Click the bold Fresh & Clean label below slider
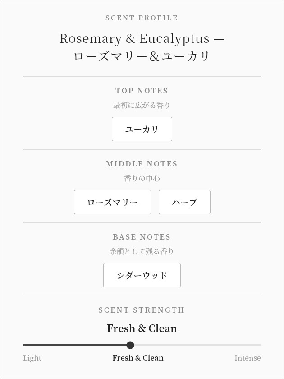 coord(138,358)
